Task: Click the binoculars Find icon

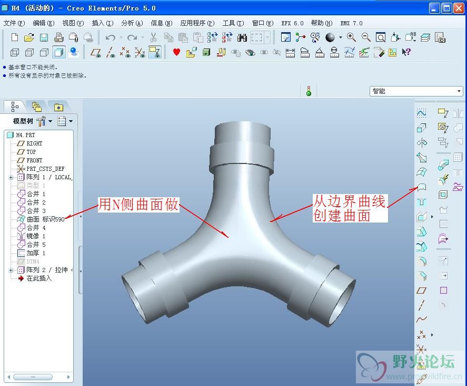Action: click(242, 37)
